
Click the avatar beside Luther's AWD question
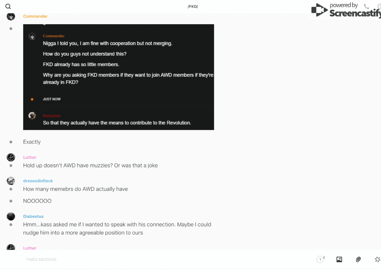[x=11, y=157]
